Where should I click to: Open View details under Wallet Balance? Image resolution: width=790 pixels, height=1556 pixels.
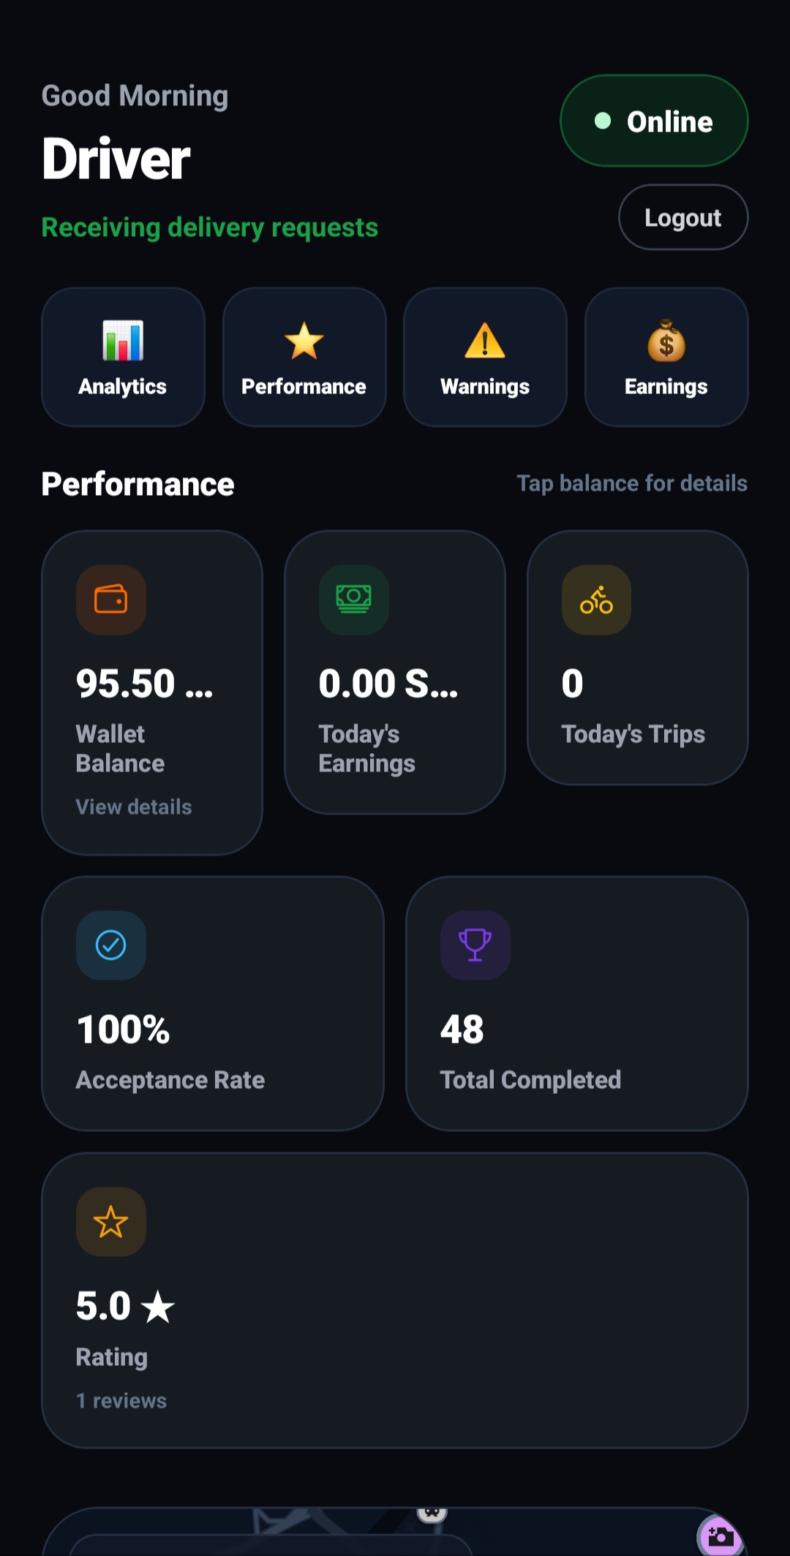(x=134, y=807)
